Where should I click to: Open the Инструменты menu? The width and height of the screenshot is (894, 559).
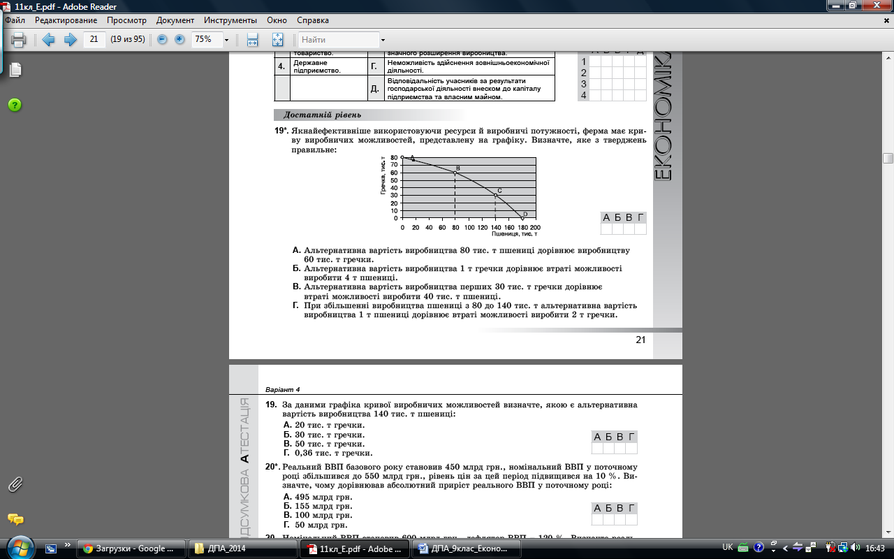(x=230, y=20)
